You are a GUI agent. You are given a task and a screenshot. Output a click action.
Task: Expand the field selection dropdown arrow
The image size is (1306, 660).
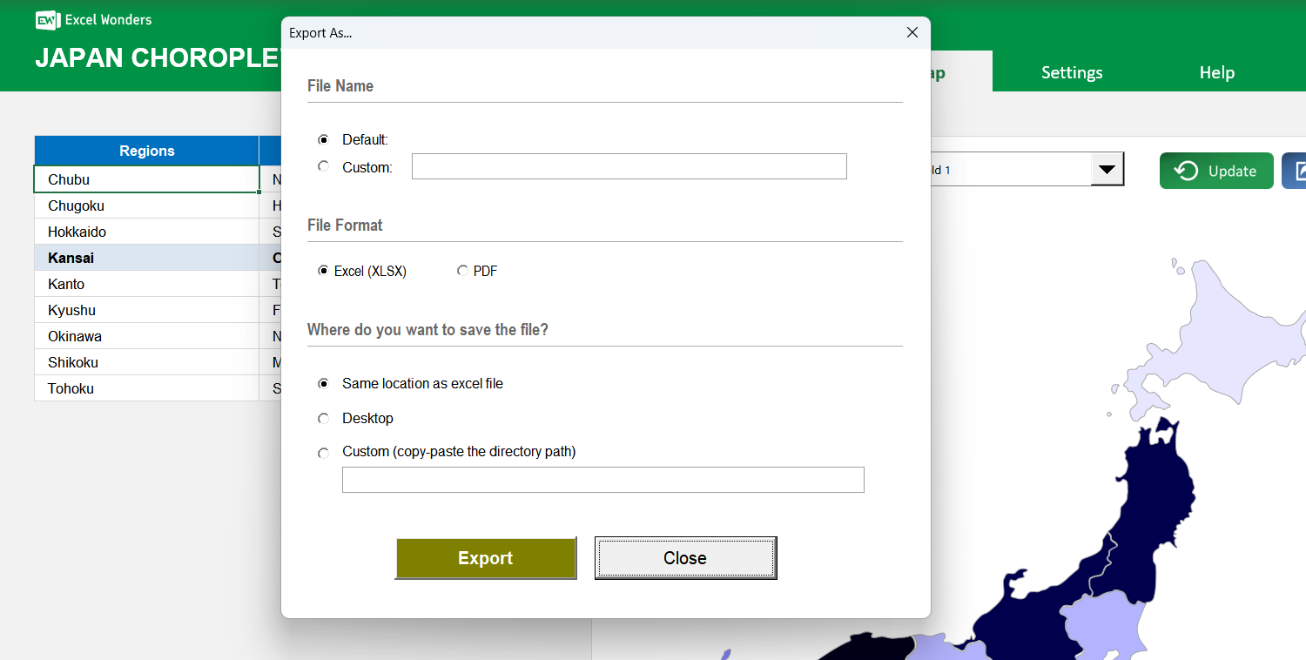[1107, 170]
